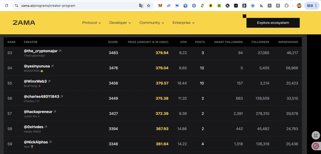The image size is (321, 154).
Task: Click CPM value 18.44
Action: (x=182, y=83)
